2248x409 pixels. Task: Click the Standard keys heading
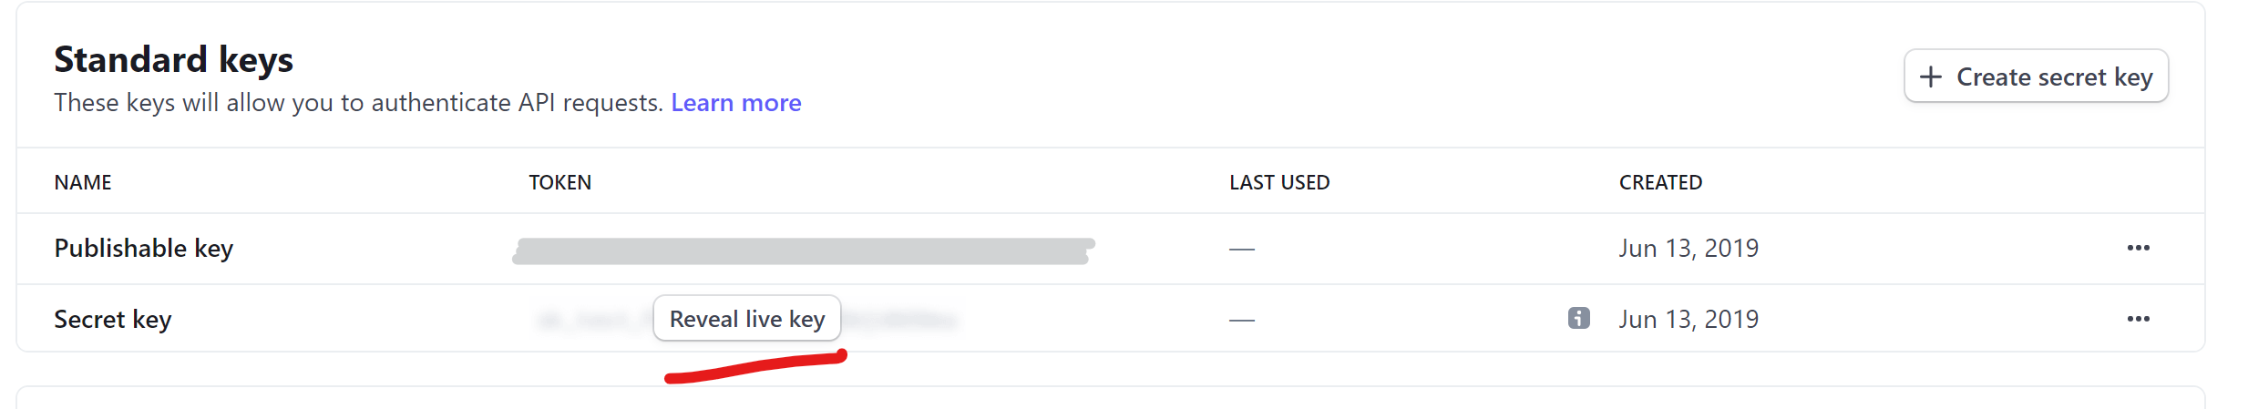pos(174,59)
